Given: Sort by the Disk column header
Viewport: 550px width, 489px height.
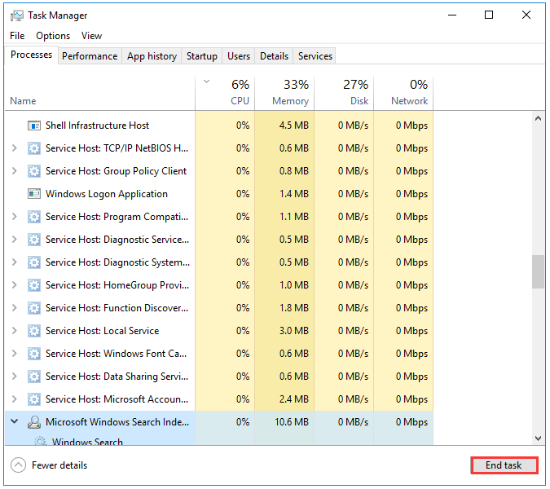Looking at the screenshot, I should (344, 93).
